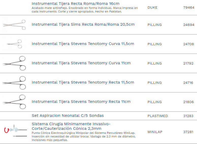Screen dimensions: 197x144
Task: Click product code 79464
Action: coord(188,8)
